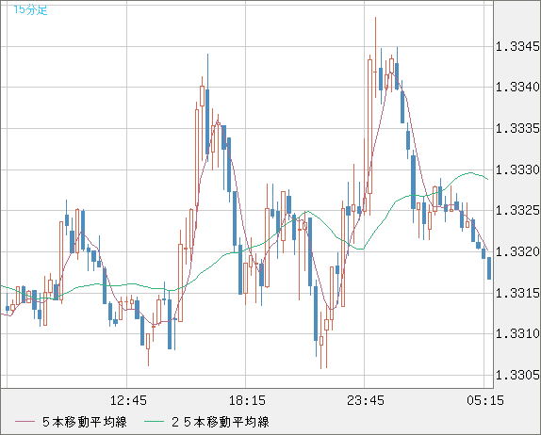Click the 1.3340 price axis label
The width and height of the screenshot is (541, 435).
click(517, 87)
